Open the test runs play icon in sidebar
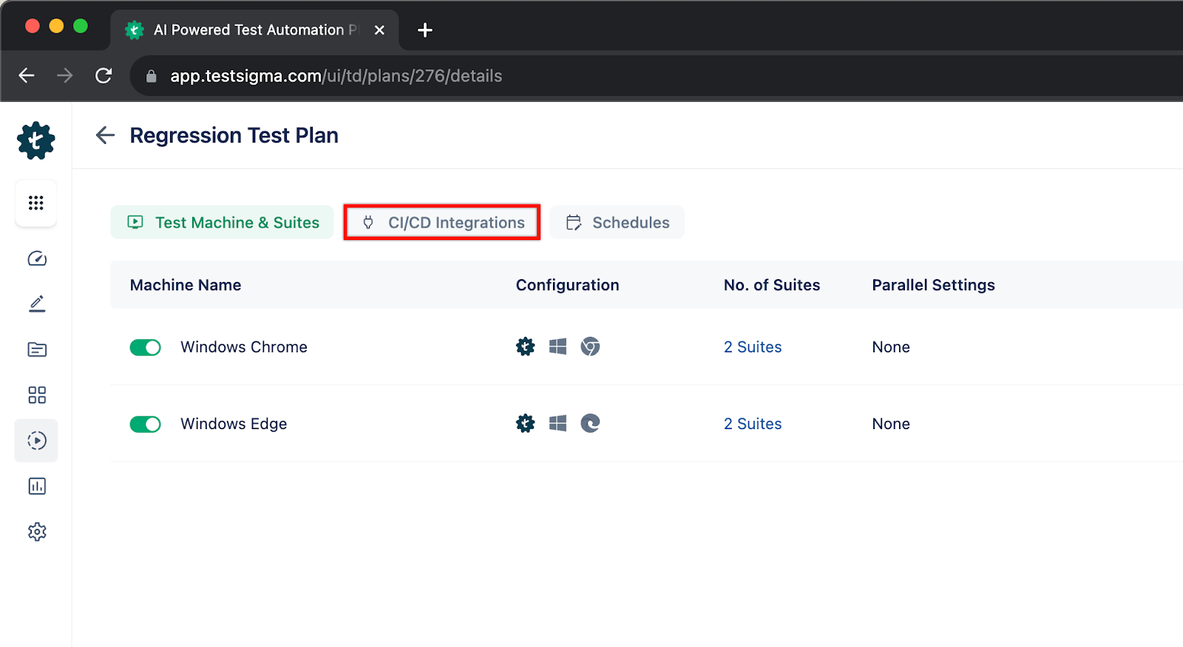The height and width of the screenshot is (647, 1183). pos(37,441)
